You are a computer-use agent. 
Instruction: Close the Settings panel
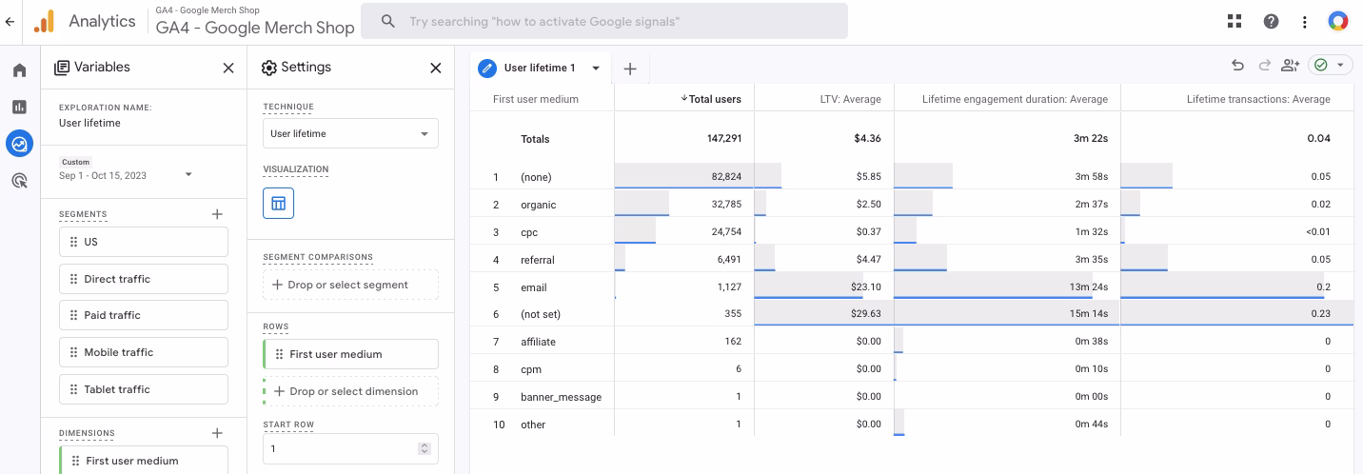436,68
